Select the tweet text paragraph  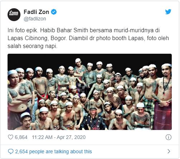point(88,38)
